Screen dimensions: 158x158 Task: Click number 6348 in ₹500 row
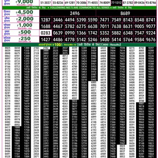coord(128,33)
